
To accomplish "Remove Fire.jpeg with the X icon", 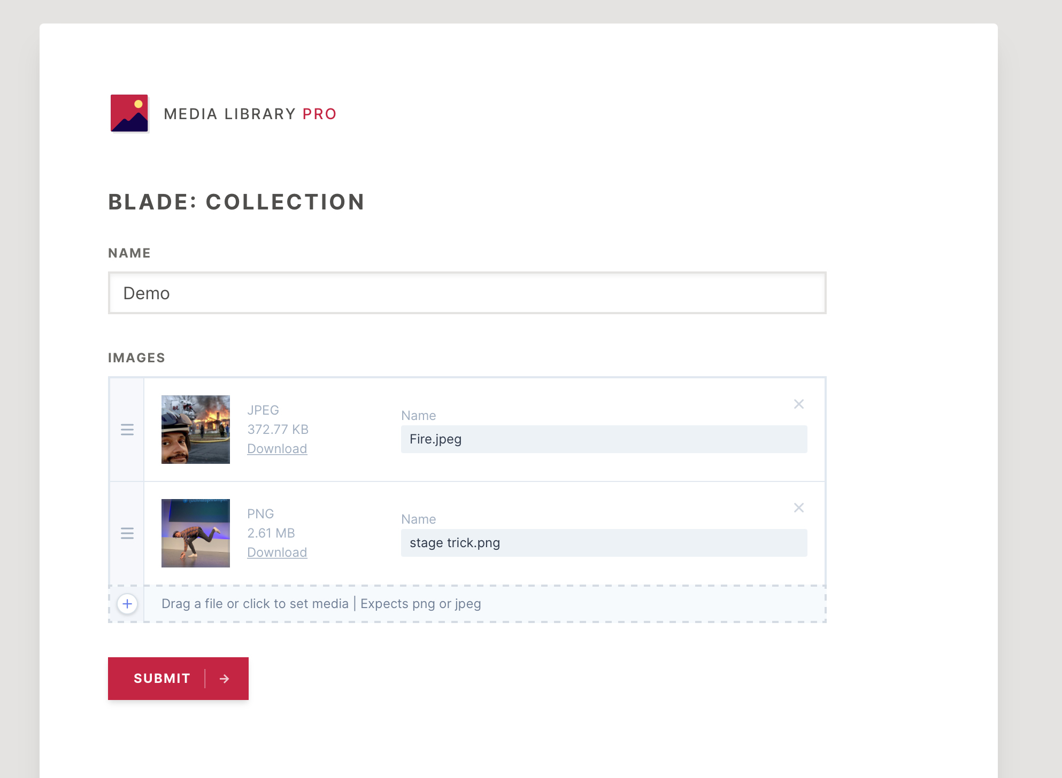I will pos(799,404).
